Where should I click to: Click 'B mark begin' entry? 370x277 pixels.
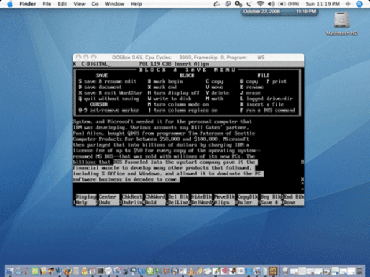click(x=165, y=81)
